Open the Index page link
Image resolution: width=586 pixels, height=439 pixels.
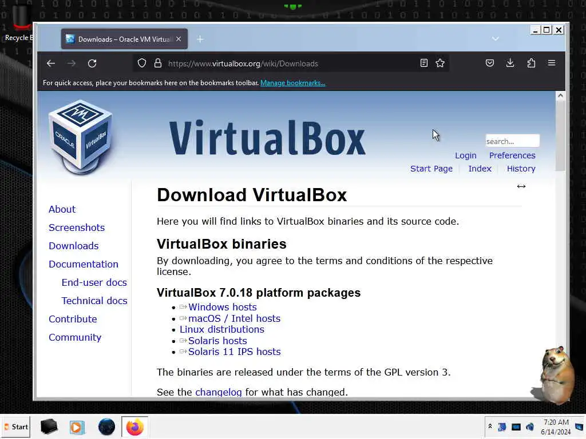click(480, 169)
